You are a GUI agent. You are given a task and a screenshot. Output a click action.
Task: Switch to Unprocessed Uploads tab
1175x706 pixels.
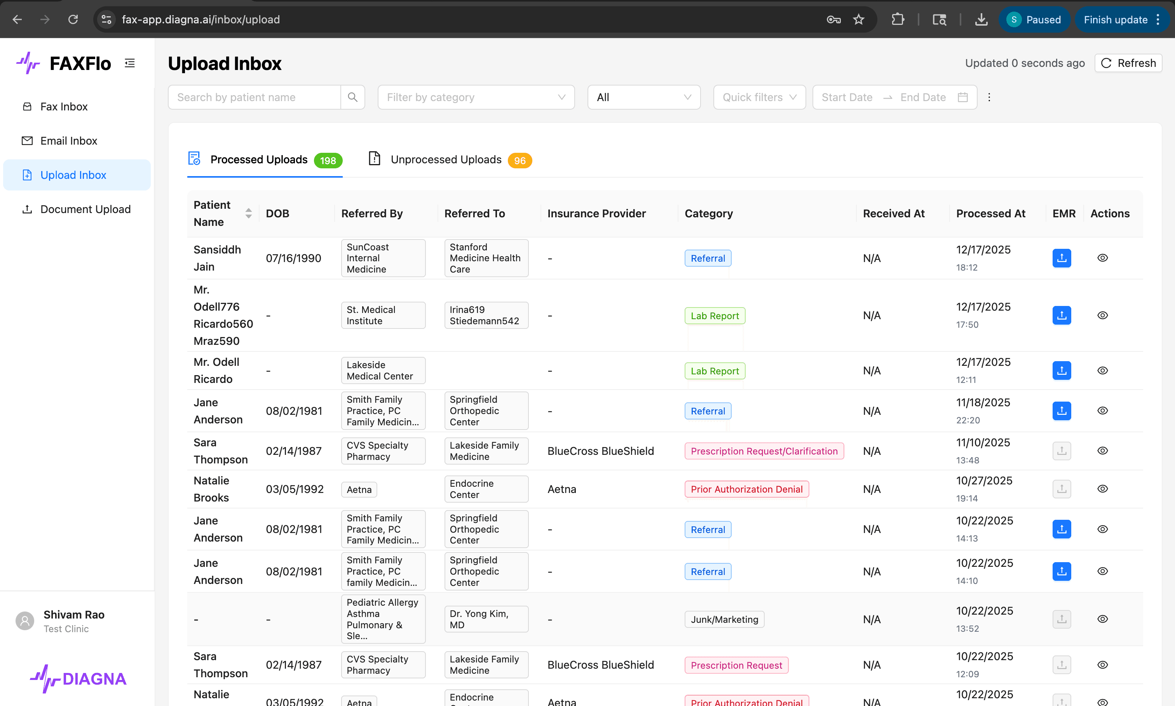(x=450, y=160)
